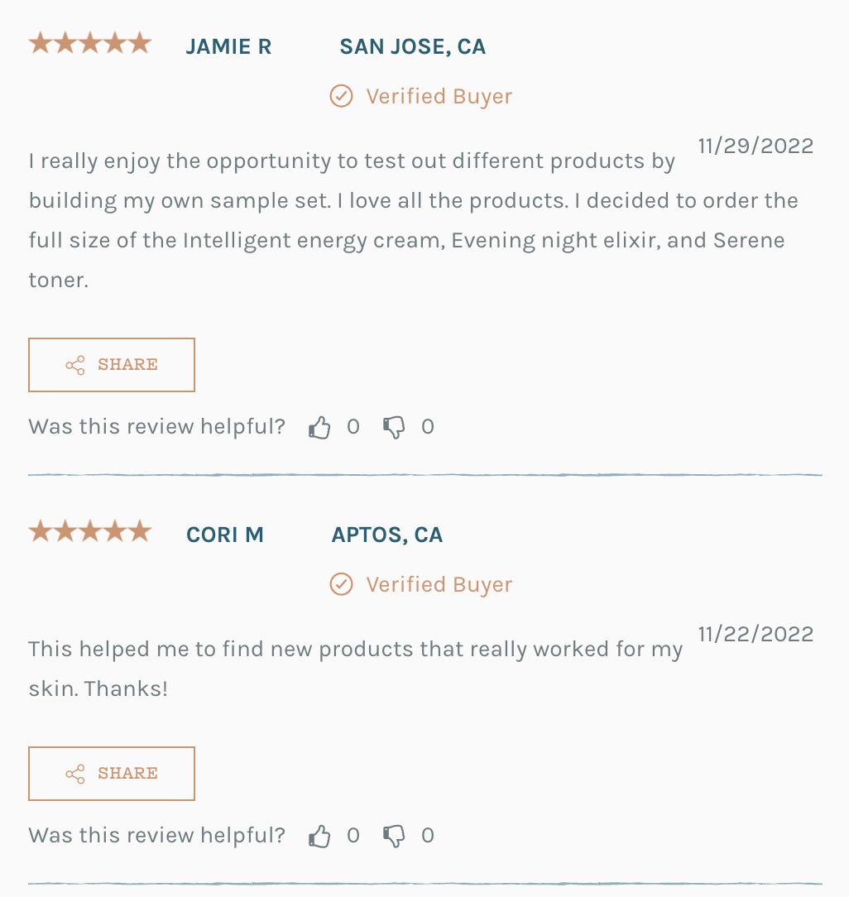The image size is (849, 897).
Task: Click thumbs down on Cori M's review
Action: click(x=394, y=837)
